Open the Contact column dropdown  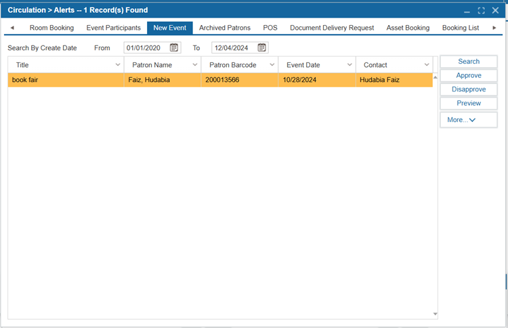(x=427, y=65)
